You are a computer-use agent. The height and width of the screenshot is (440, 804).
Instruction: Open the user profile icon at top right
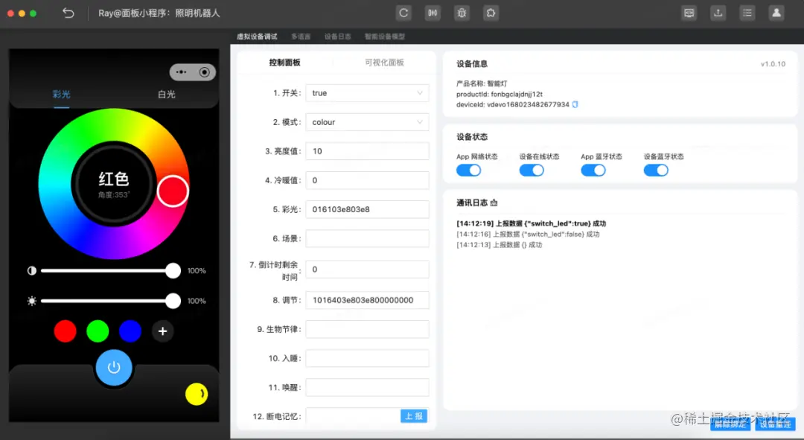click(776, 13)
